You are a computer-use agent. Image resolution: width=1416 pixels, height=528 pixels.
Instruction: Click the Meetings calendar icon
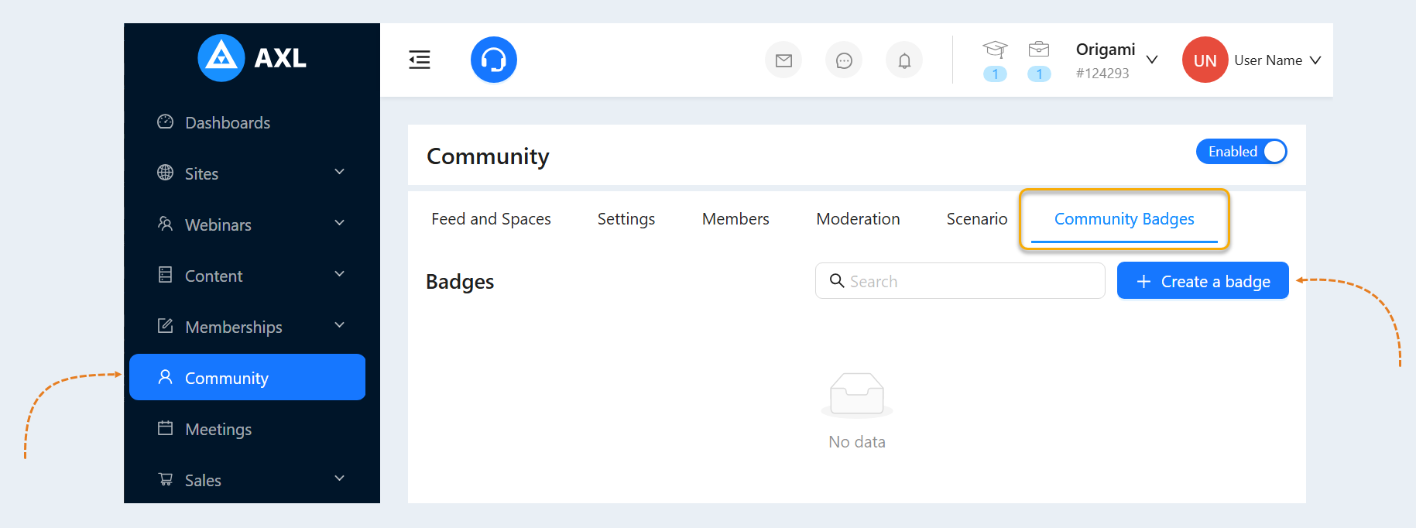tap(165, 428)
